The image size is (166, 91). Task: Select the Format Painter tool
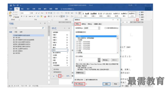[16, 17]
